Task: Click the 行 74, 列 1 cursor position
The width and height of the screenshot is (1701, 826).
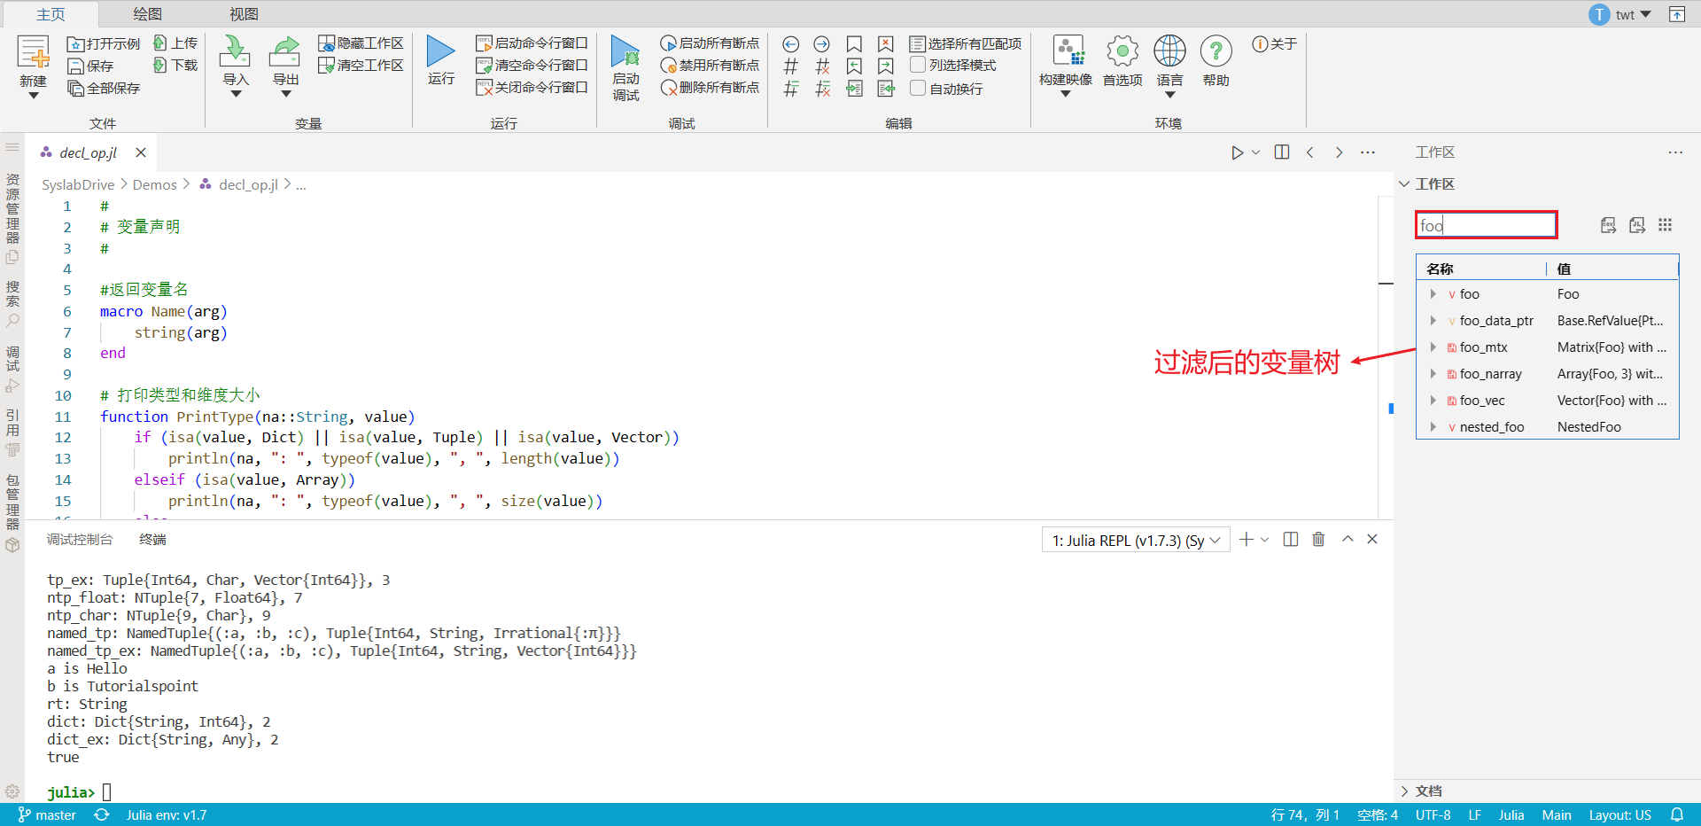Action: [x=1304, y=814]
